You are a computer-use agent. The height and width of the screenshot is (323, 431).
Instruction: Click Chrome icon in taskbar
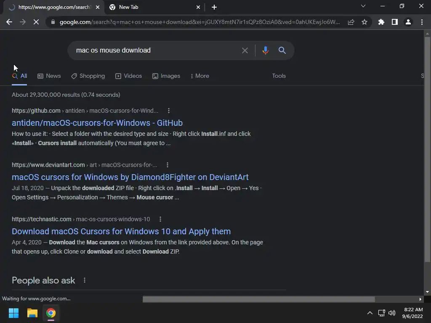point(51,313)
